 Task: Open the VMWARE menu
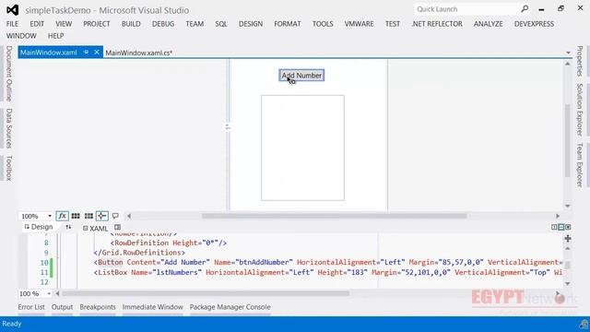coord(359,24)
